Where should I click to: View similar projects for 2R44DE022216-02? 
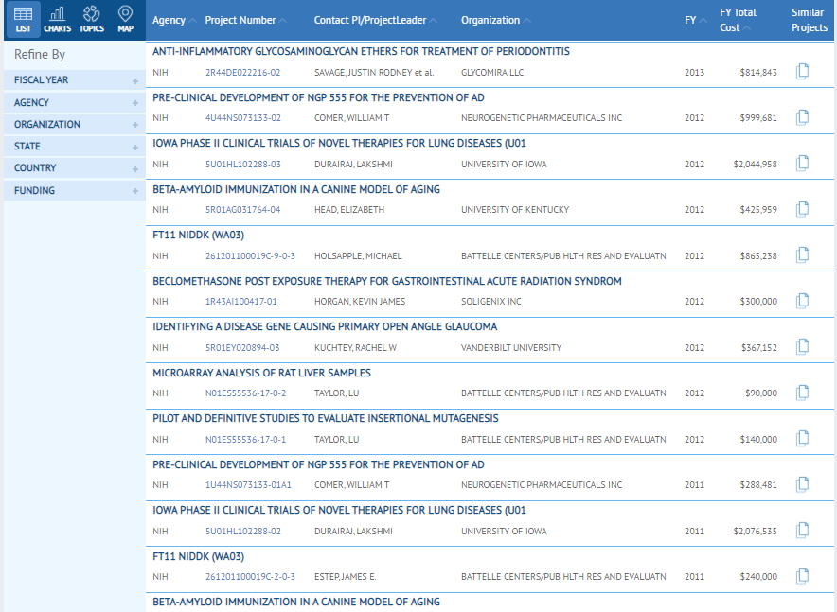[802, 71]
